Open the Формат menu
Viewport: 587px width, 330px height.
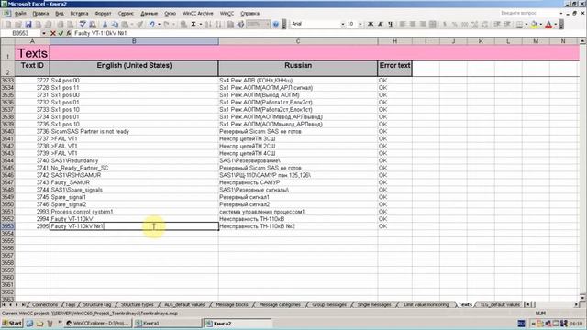[103, 13]
